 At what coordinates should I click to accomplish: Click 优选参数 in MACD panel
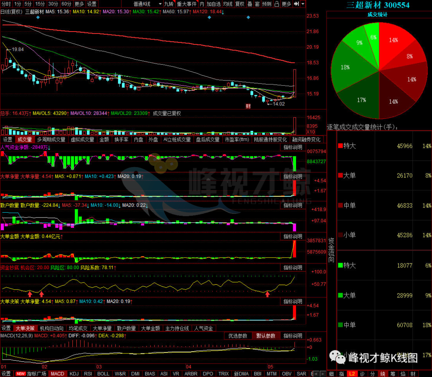(238, 336)
